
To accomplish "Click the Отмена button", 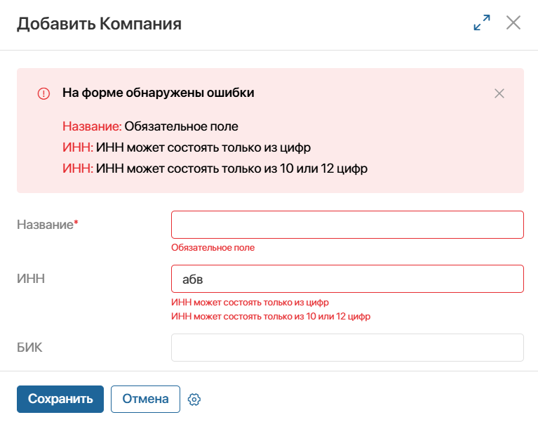I will tap(145, 399).
